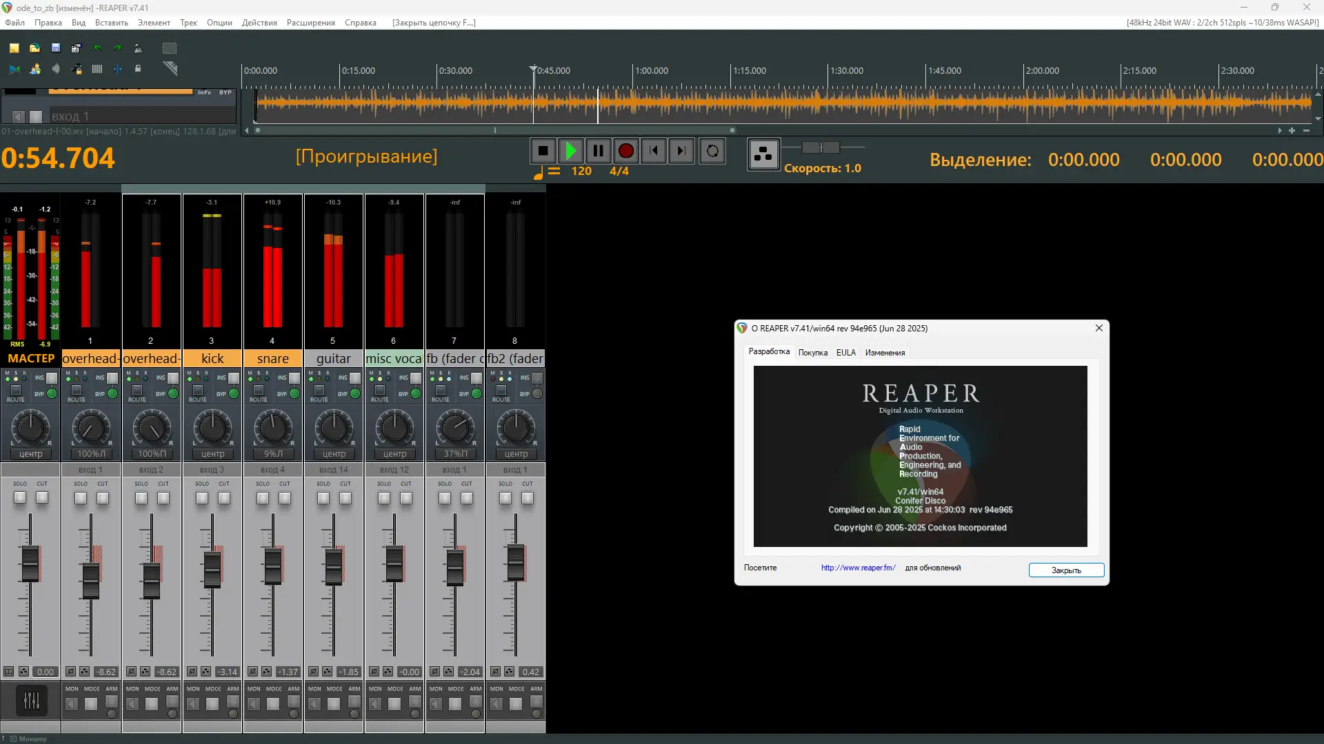Open input selector 'вход 14' on guitar
Screen dimensions: 1324x744
pyautogui.click(x=334, y=469)
